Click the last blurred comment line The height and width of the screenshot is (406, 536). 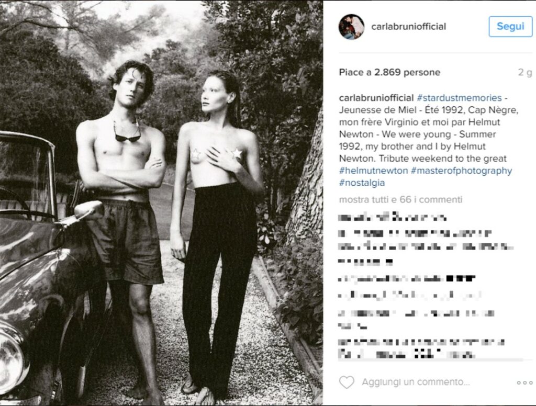(406, 355)
